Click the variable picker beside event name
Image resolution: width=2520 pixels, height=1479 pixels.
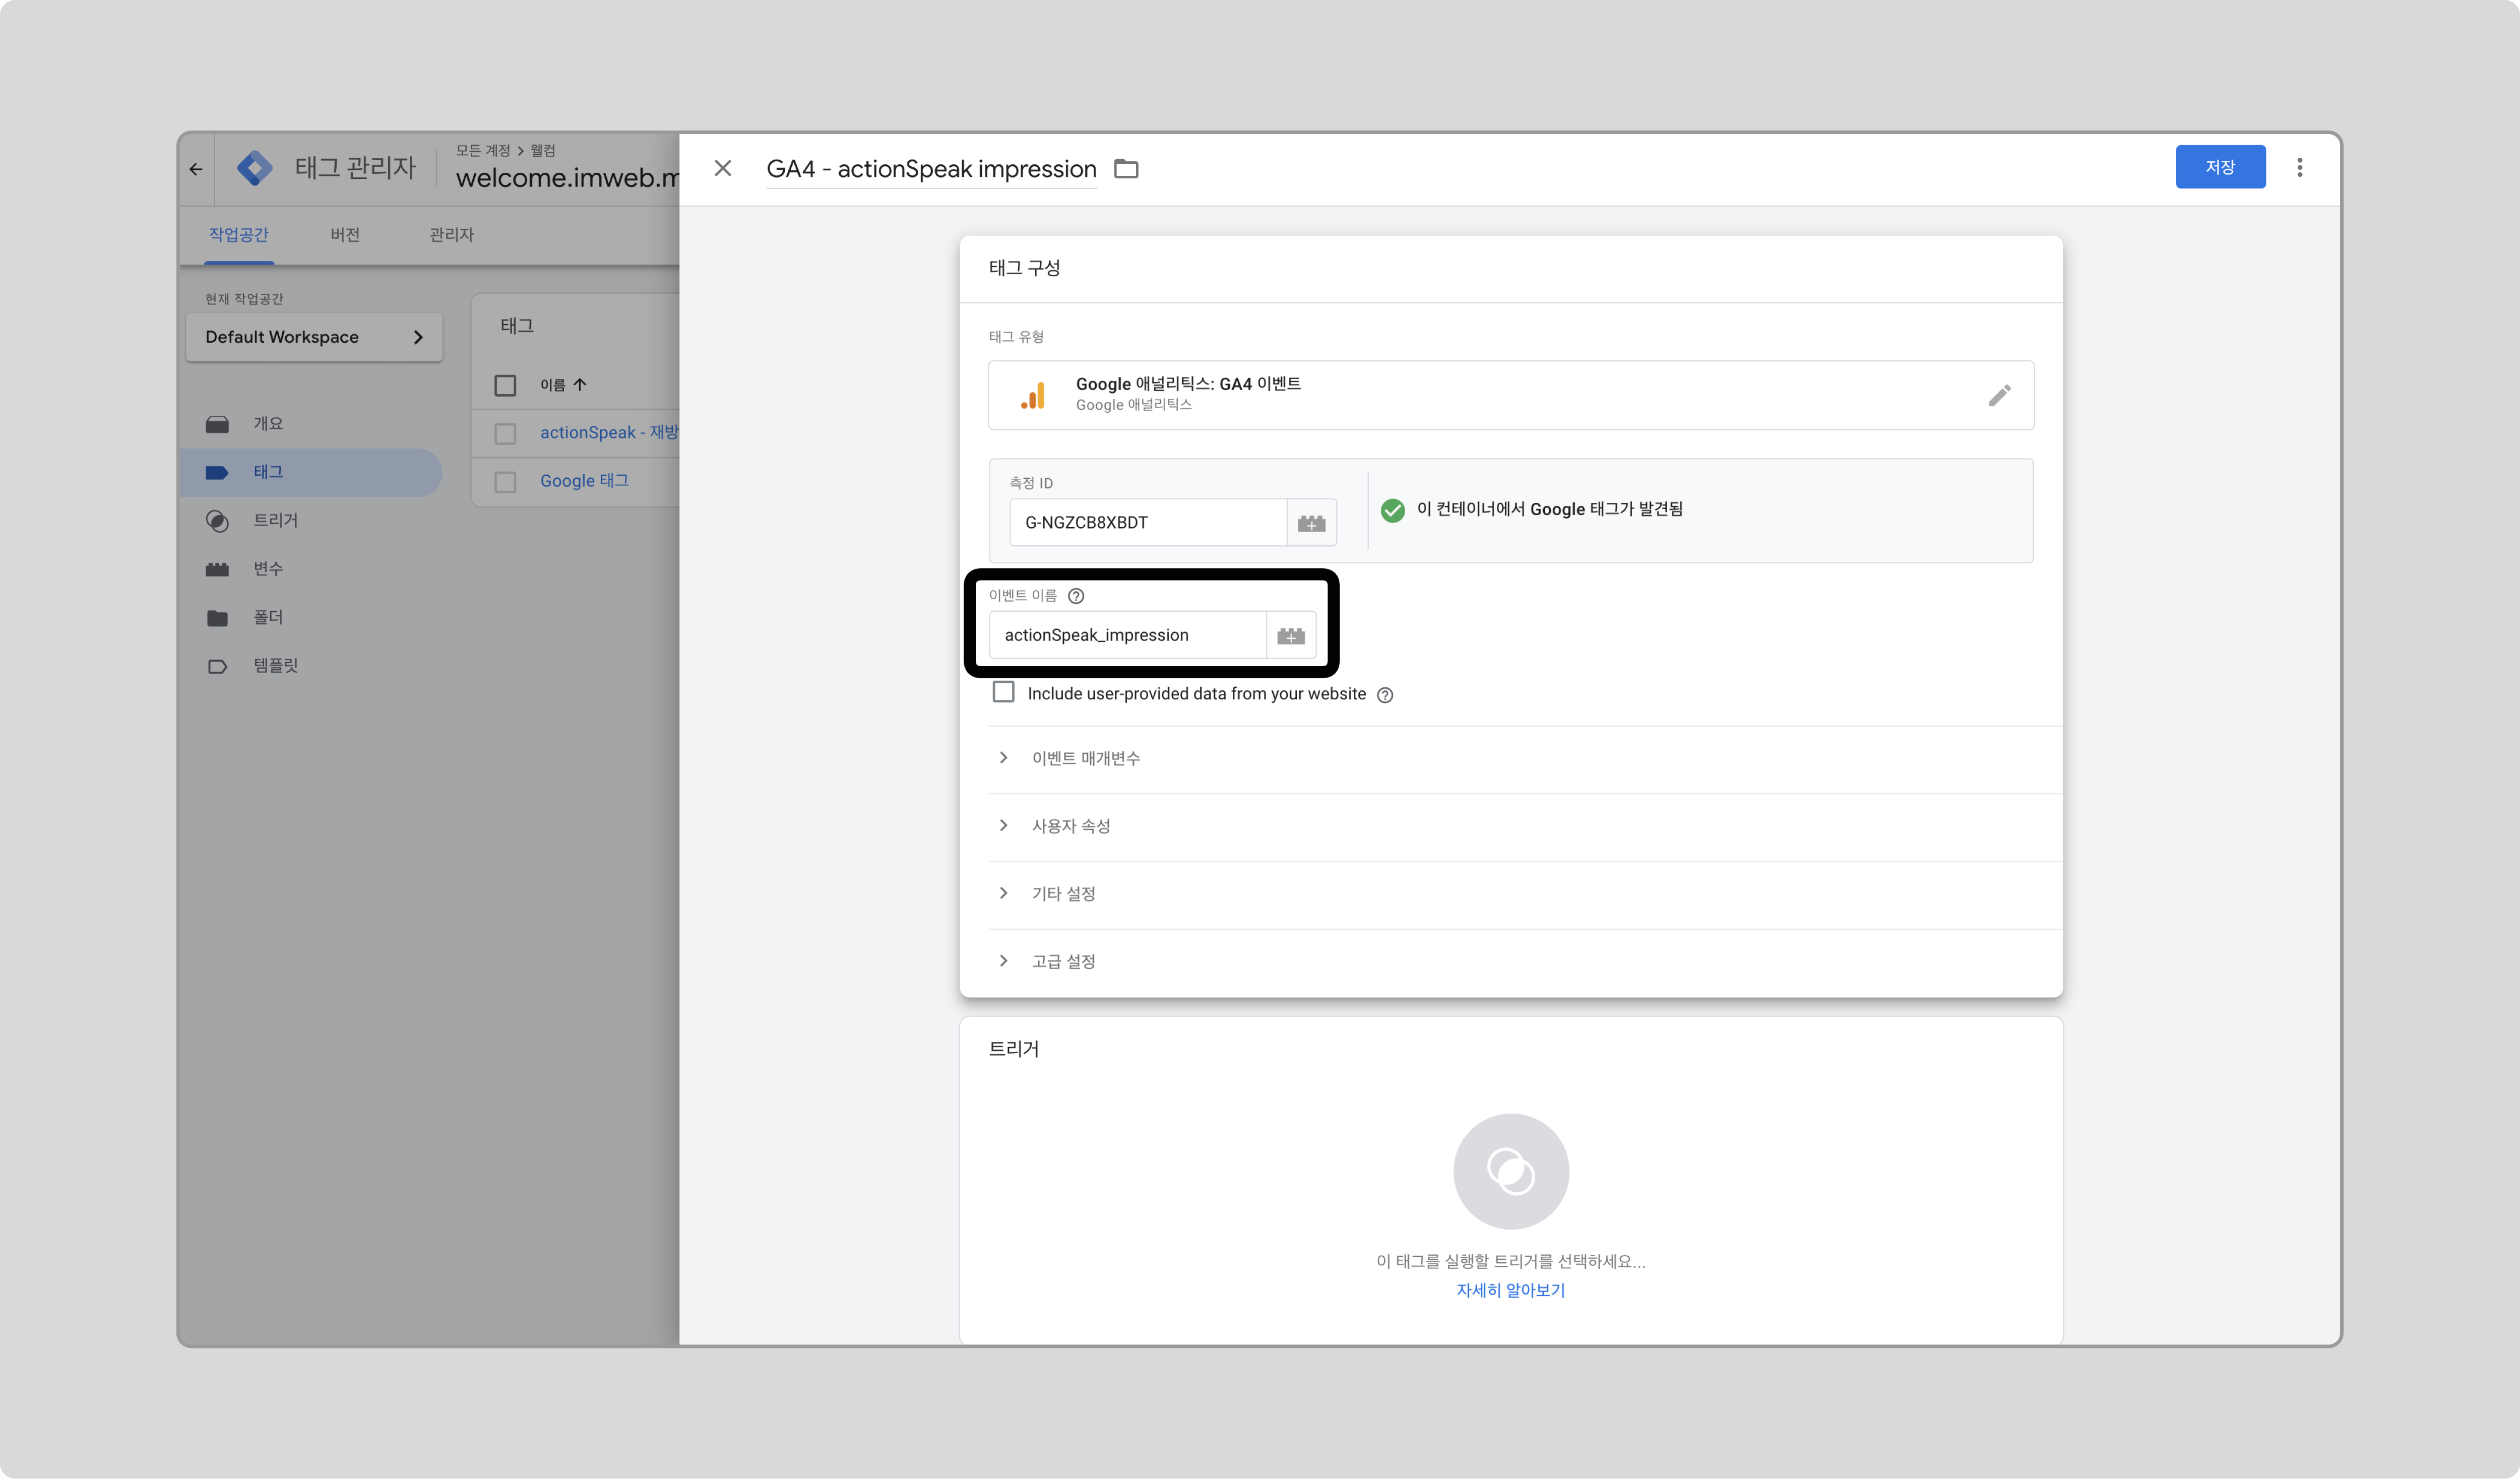[x=1291, y=636]
